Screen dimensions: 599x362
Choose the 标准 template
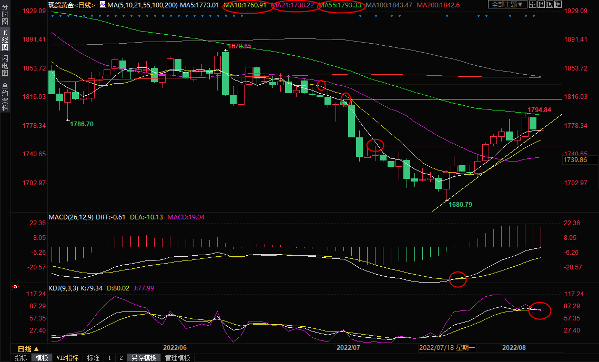(93, 358)
